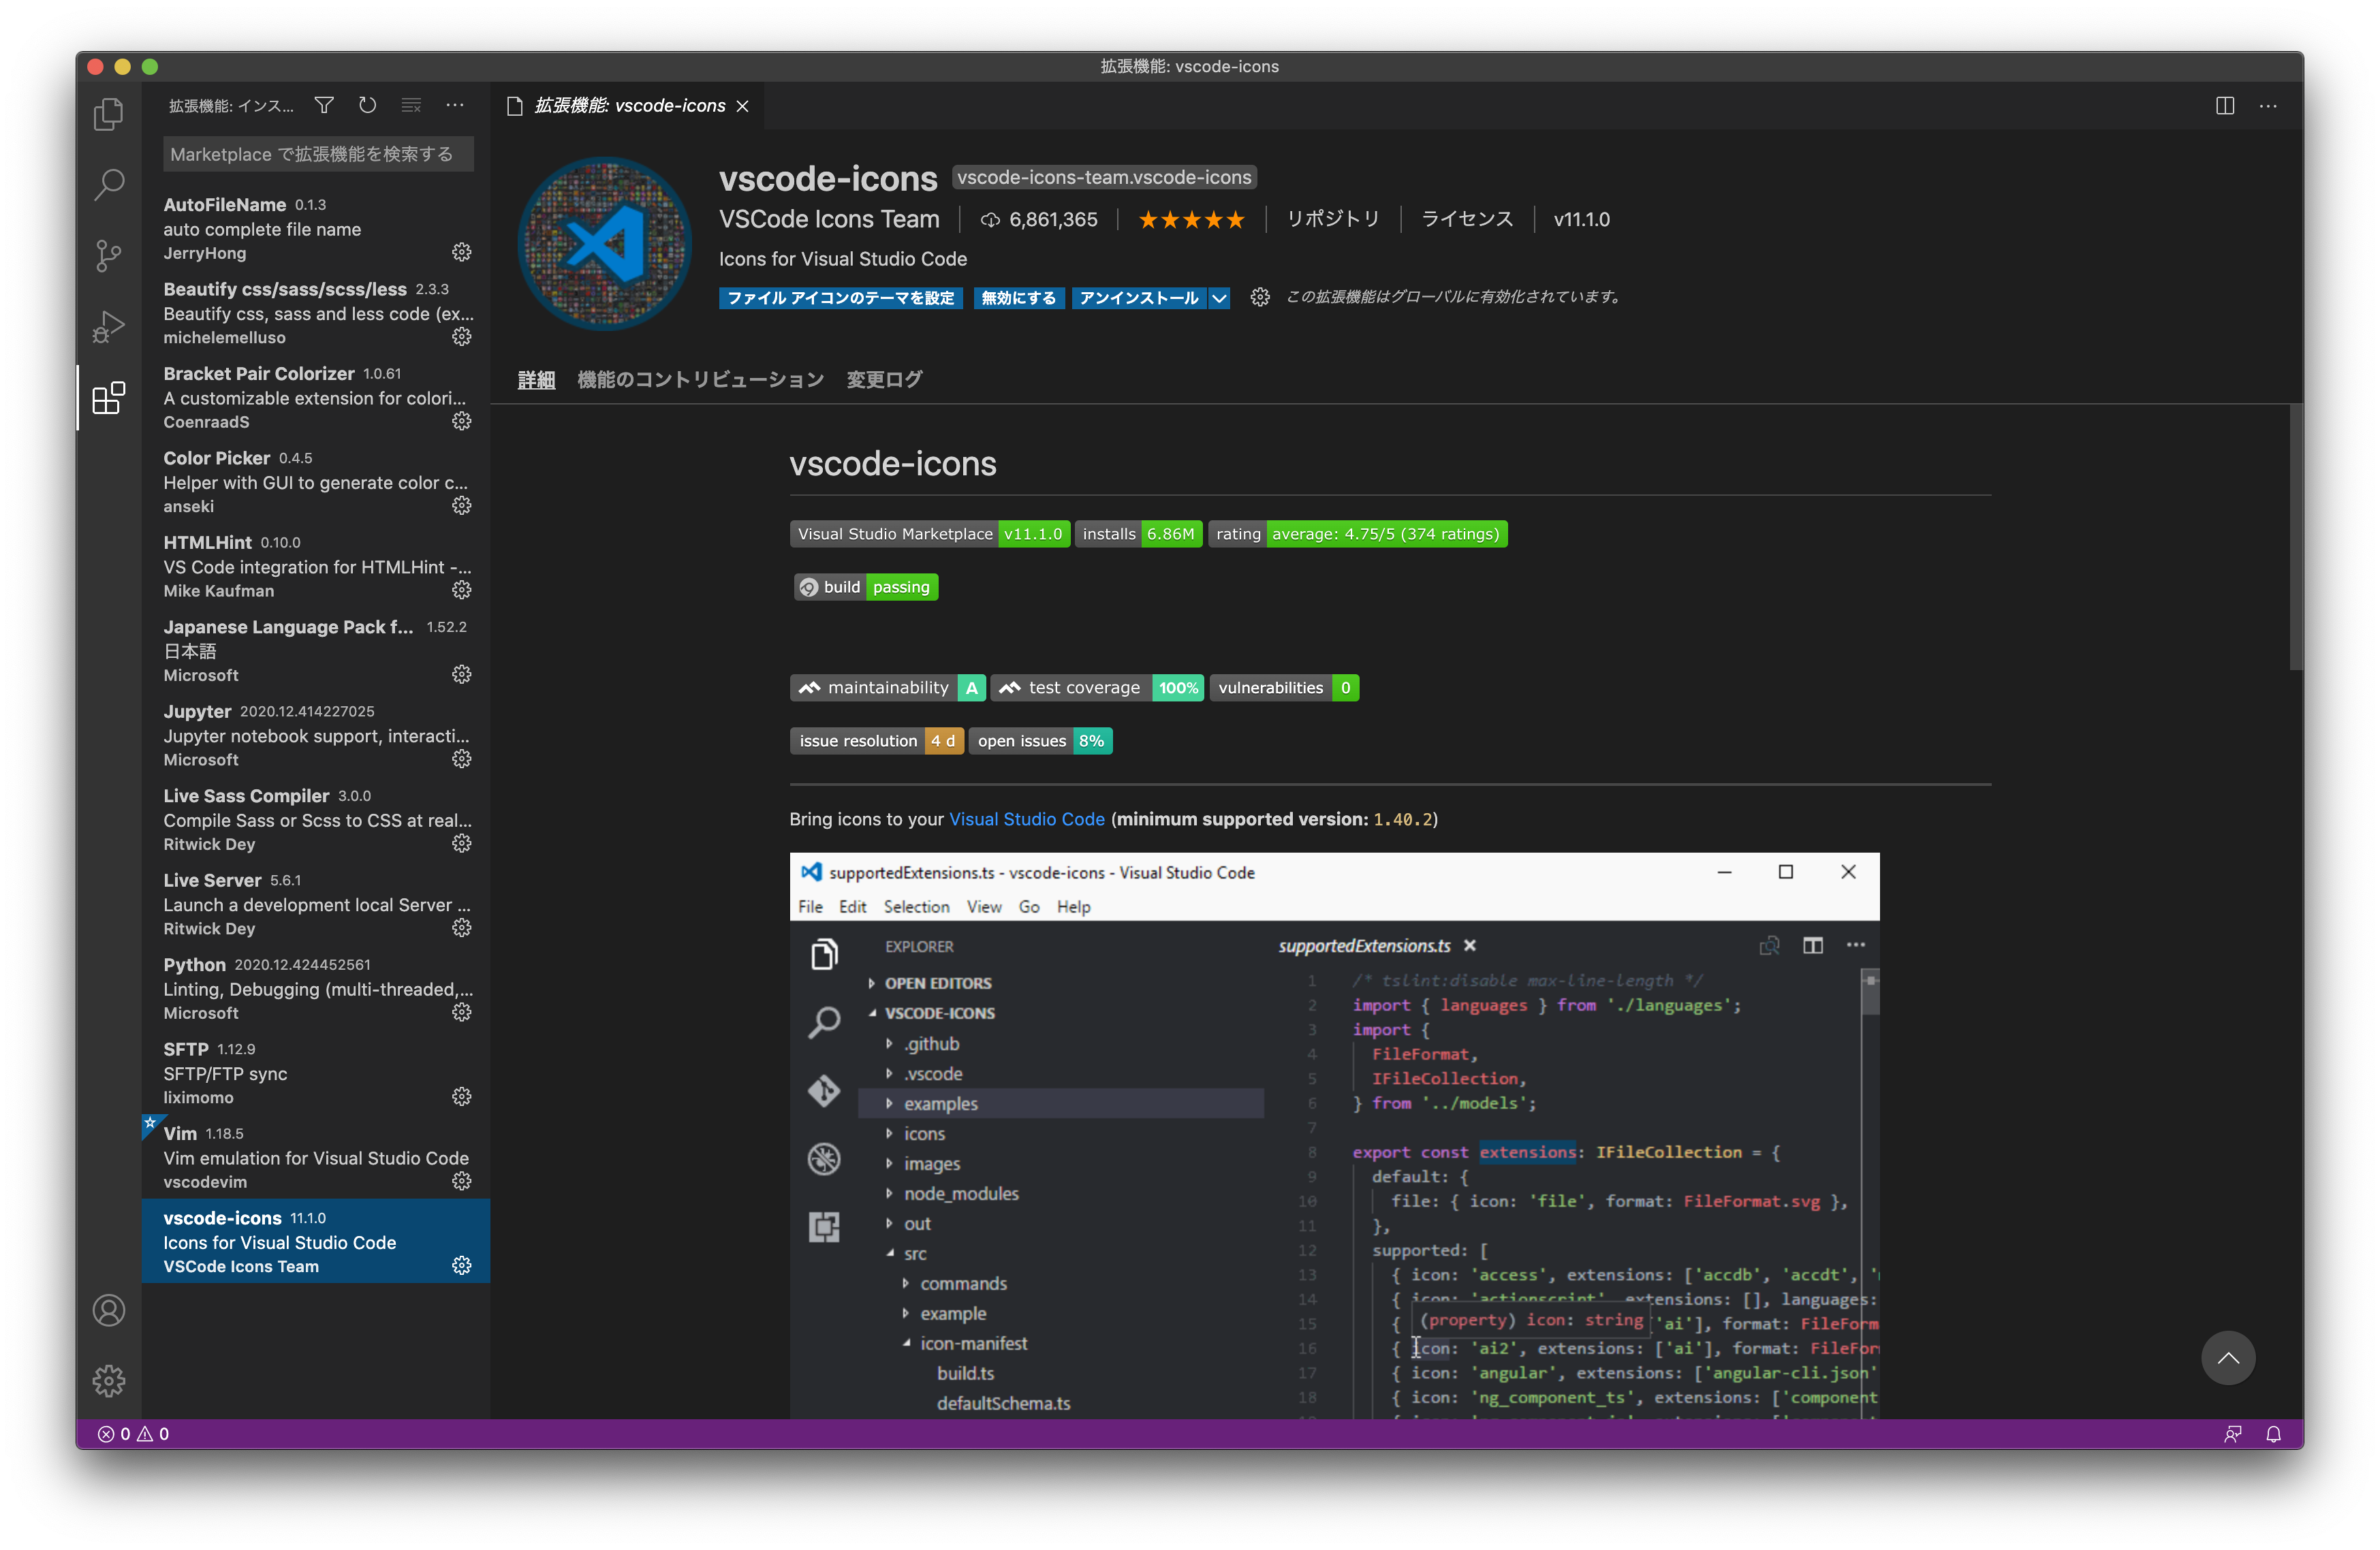Open the Search view in activity bar
2380x1550 pixels.
(109, 184)
